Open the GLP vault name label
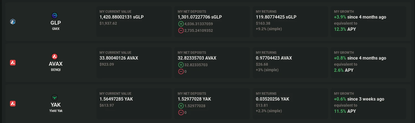The height and width of the screenshot is (123, 415). [56, 23]
